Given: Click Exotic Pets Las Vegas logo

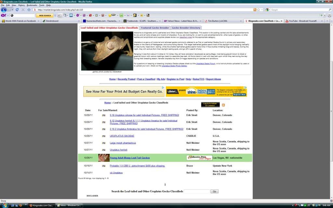Looking at the screenshot, I should 199,158.
